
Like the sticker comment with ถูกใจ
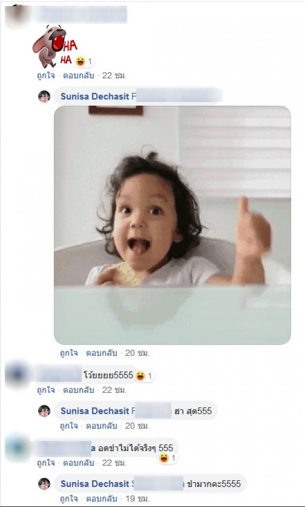pyautogui.click(x=46, y=76)
